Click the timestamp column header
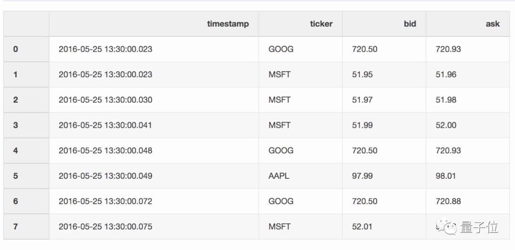 227,24
